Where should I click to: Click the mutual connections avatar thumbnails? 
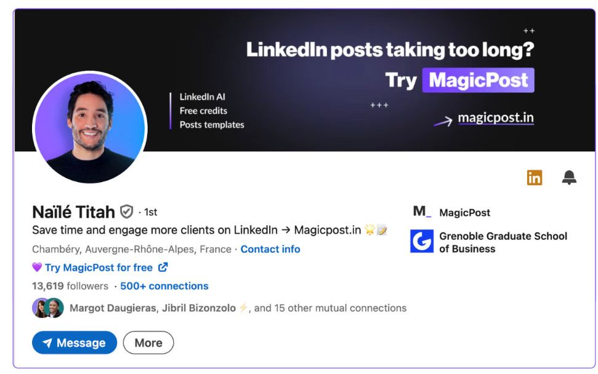tap(48, 308)
